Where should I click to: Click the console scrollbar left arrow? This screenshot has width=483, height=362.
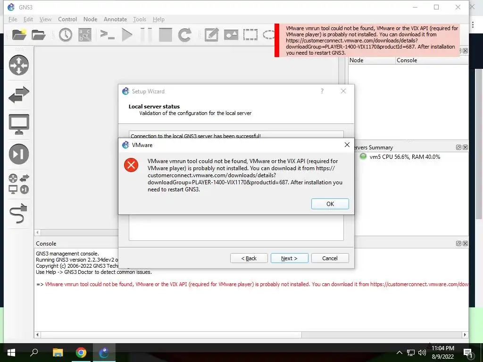(38, 335)
